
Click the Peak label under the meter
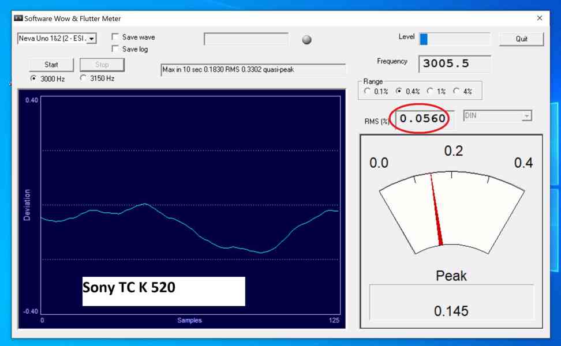pos(451,276)
